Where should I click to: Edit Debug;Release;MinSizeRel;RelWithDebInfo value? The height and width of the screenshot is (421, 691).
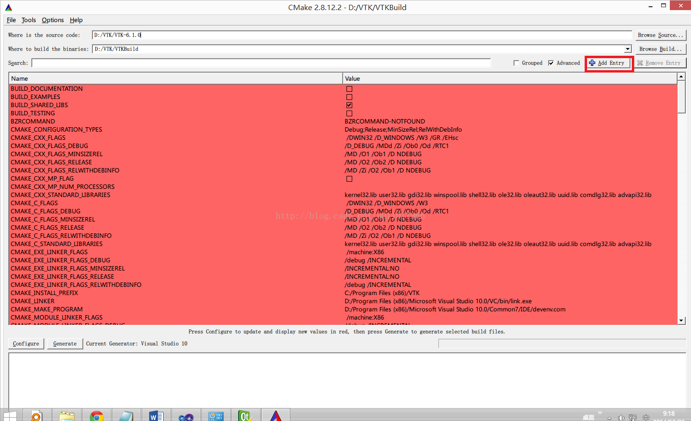pos(403,130)
